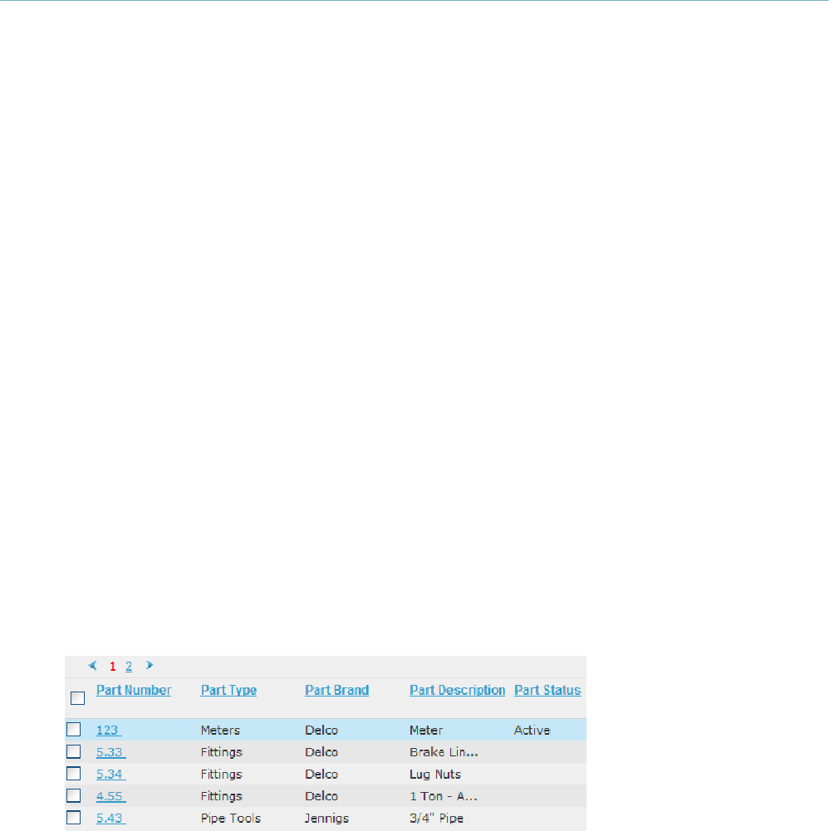Screen dimensions: 829x831
Task: Click the 'Brake Lin...' description cell
Action: (444, 752)
